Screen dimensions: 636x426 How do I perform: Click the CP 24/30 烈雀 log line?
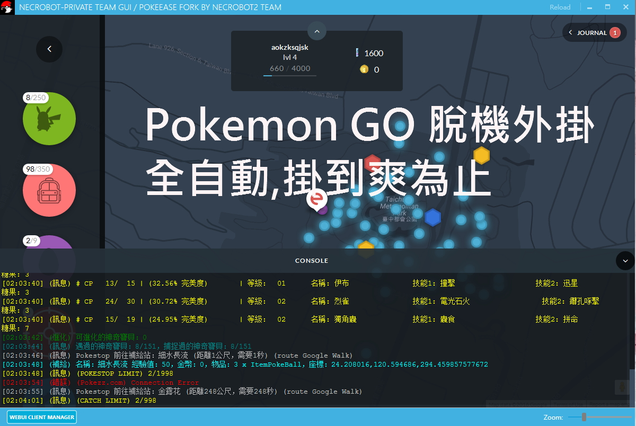click(301, 301)
